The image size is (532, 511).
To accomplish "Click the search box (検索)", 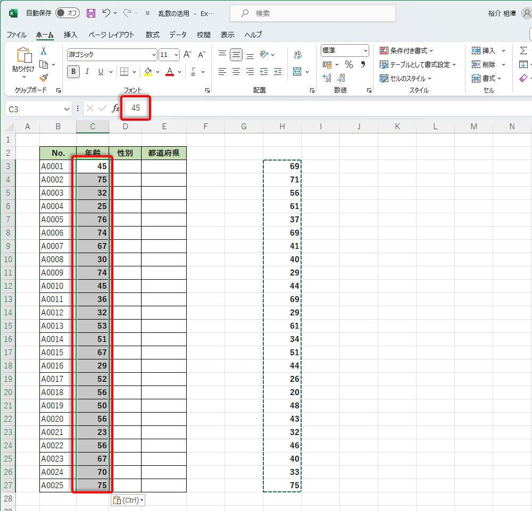I will pyautogui.click(x=312, y=13).
